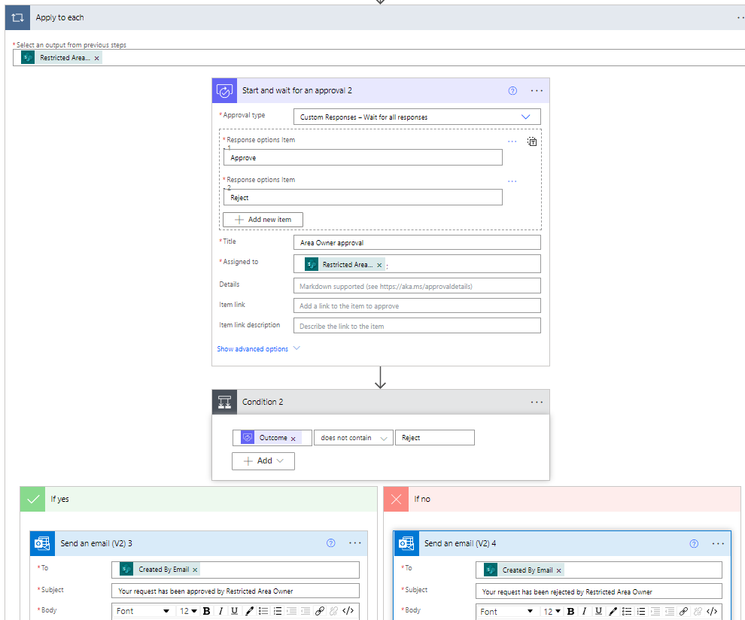Open more options for Send an email (V2) 3
This screenshot has width=745, height=620.
pos(355,543)
